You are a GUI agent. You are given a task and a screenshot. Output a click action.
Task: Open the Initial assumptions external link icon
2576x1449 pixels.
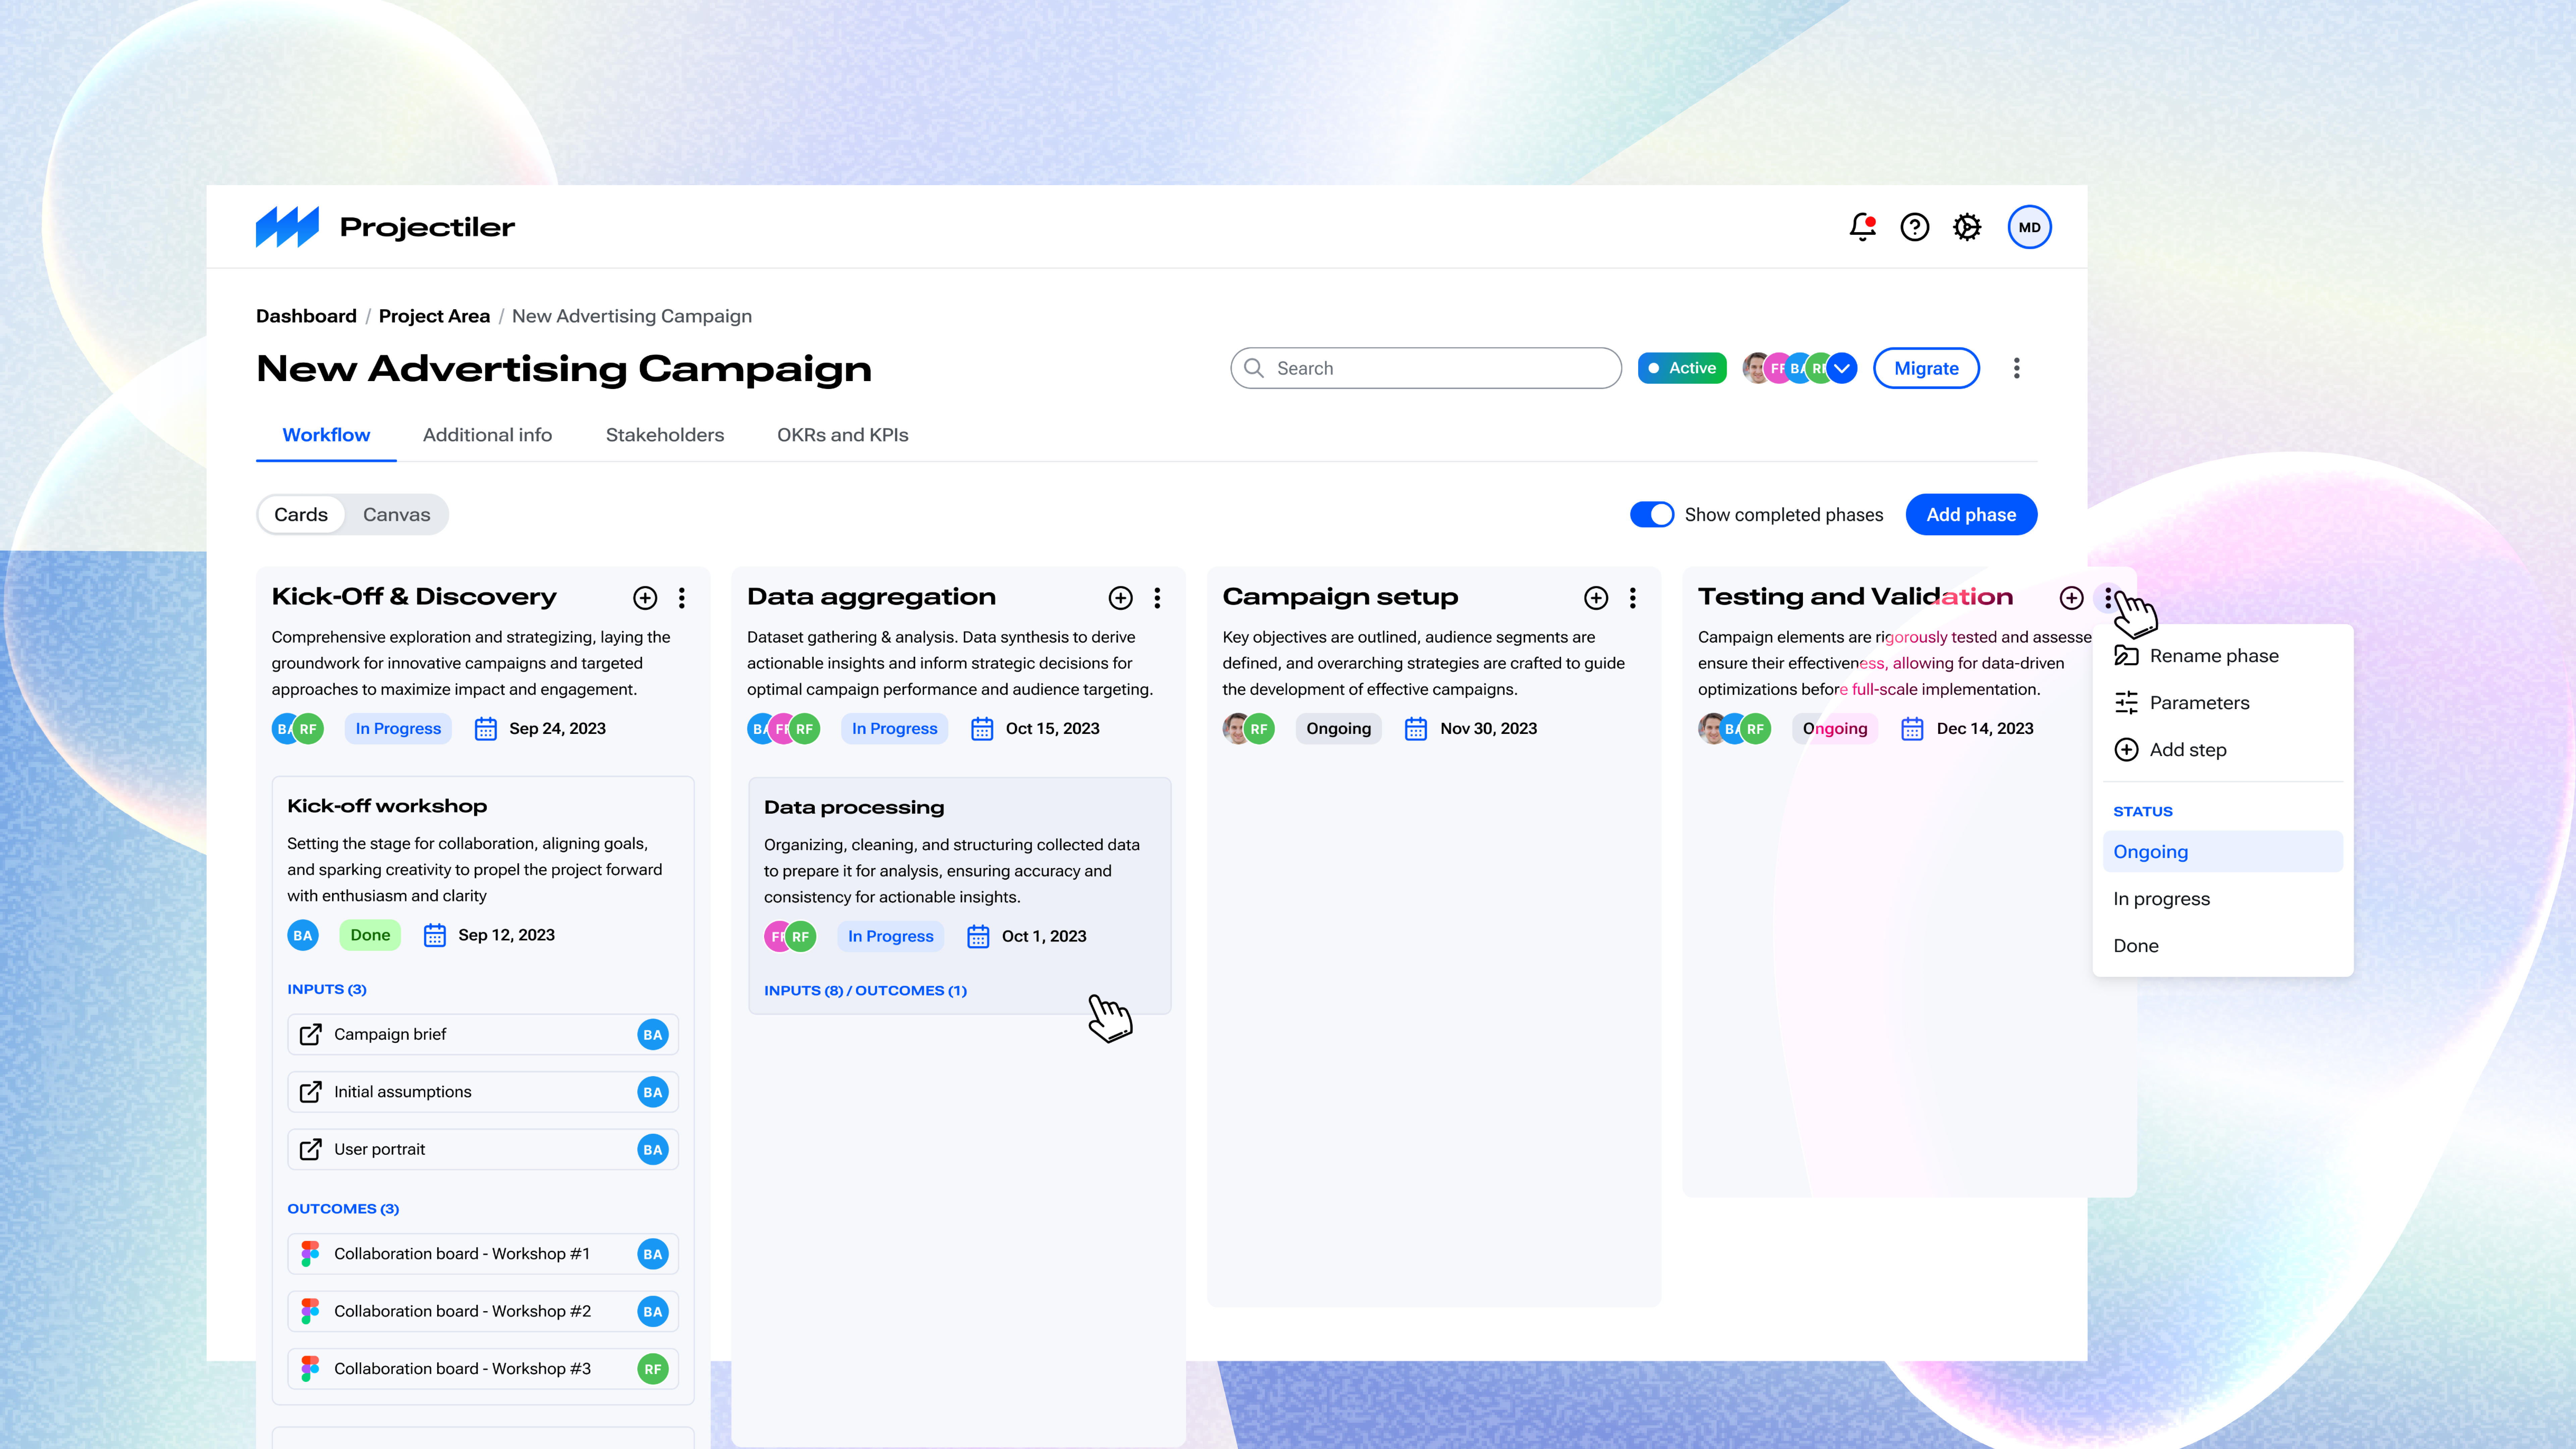[x=311, y=1092]
